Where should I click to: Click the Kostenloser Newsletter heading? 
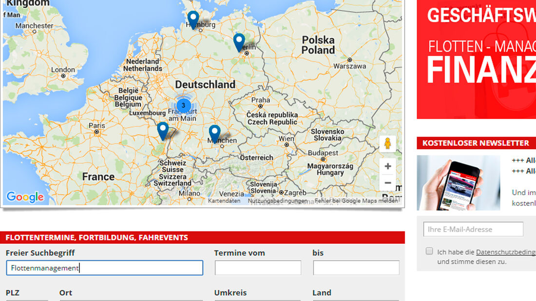pos(476,143)
